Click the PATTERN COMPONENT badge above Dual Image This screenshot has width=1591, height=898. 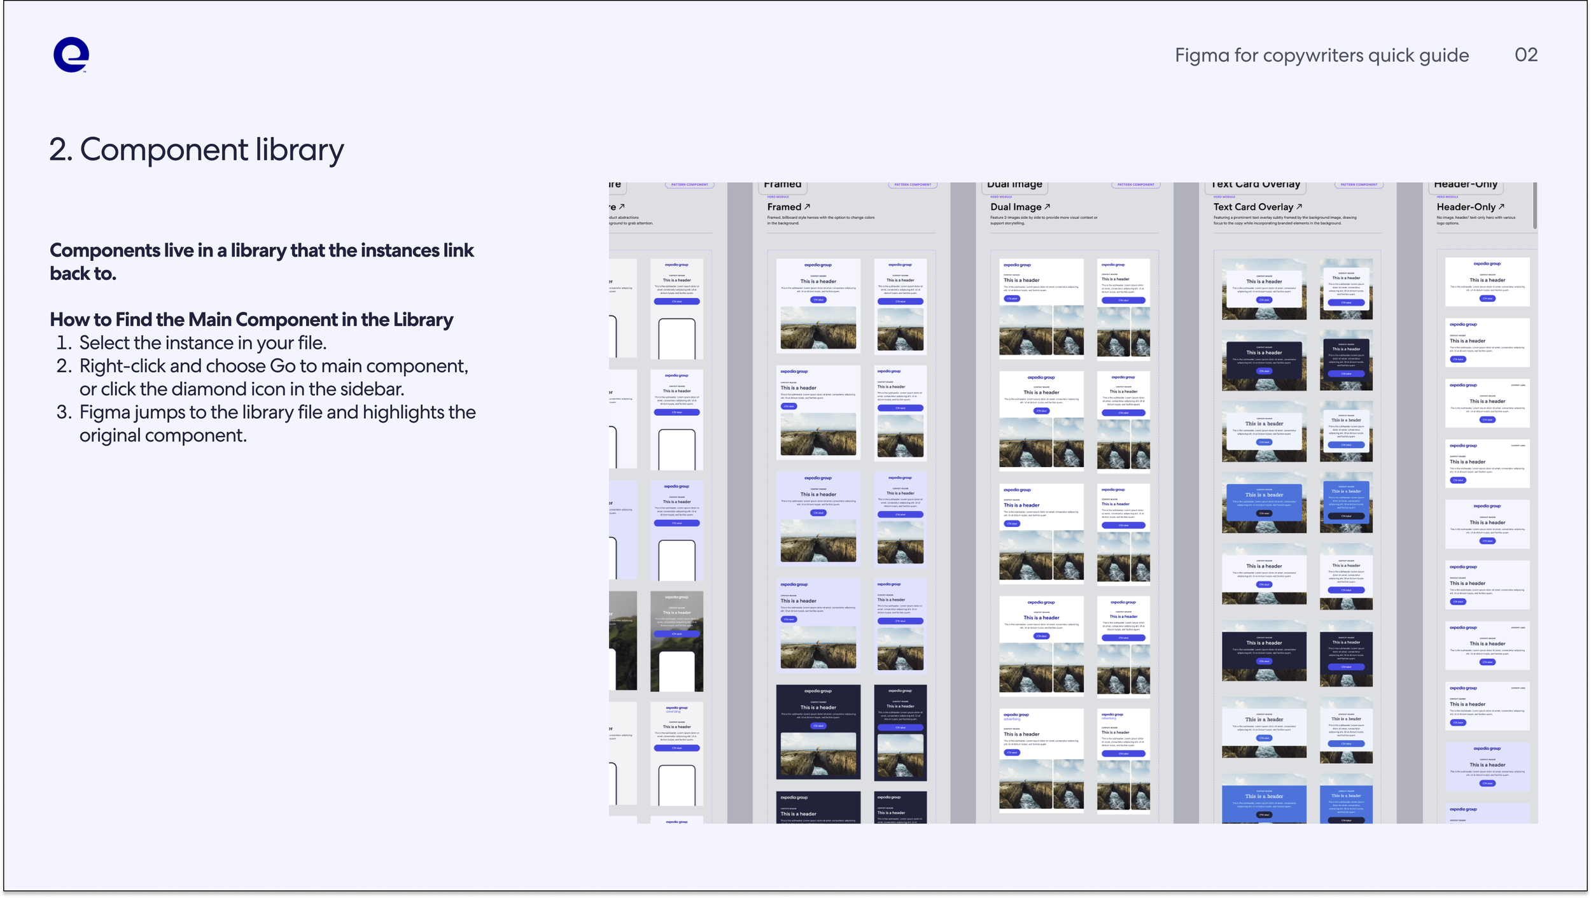tap(1137, 184)
